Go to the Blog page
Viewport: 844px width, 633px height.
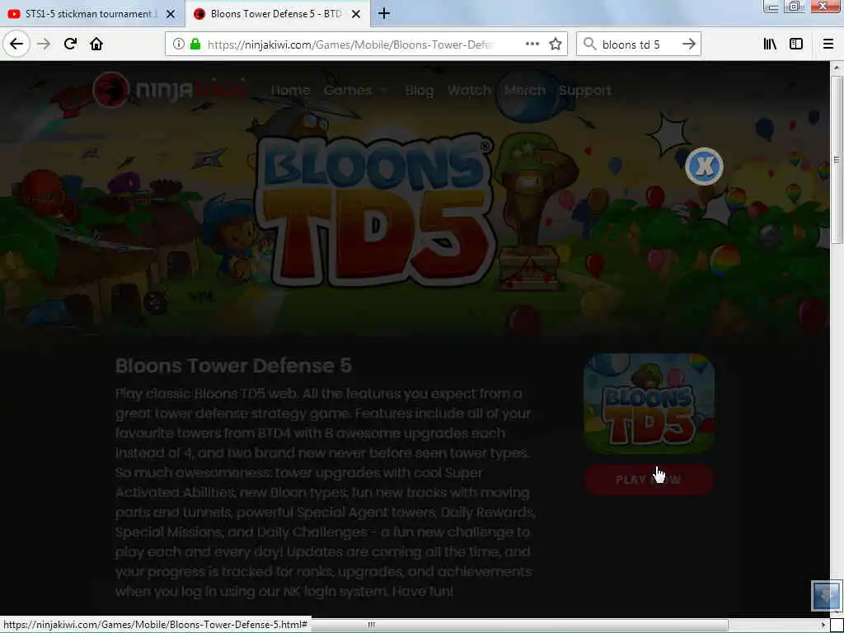point(420,91)
